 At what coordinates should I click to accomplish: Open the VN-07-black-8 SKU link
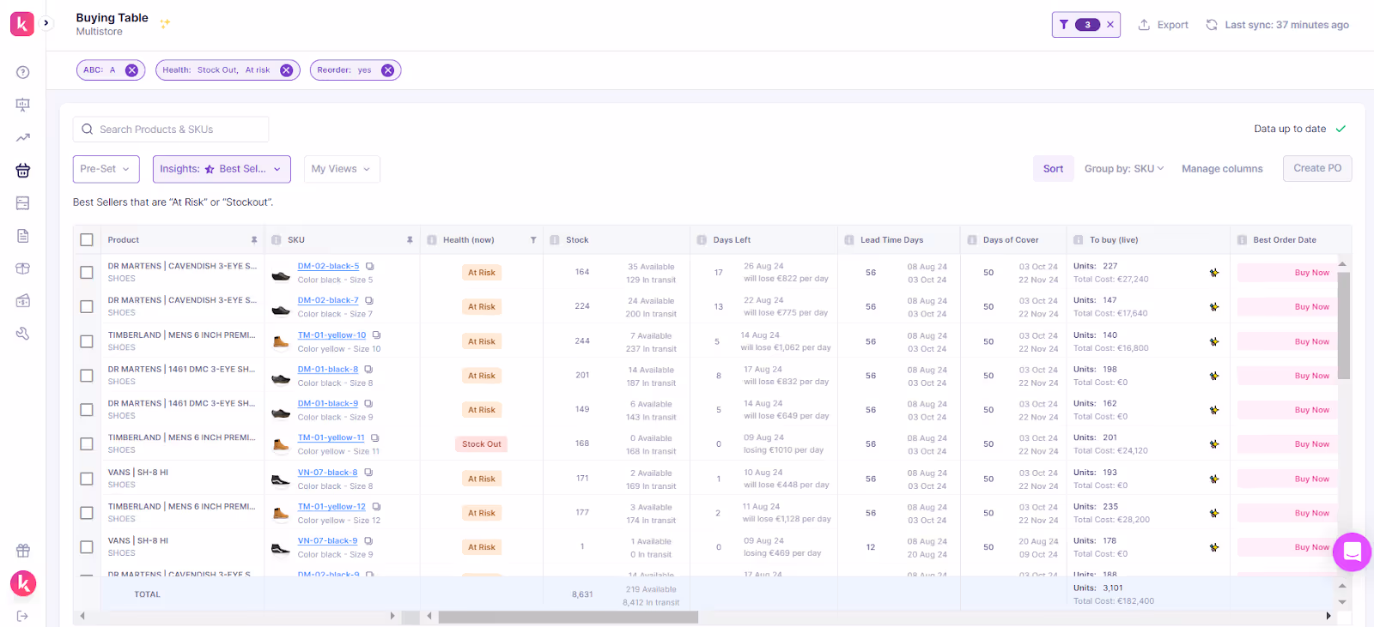tap(327, 473)
